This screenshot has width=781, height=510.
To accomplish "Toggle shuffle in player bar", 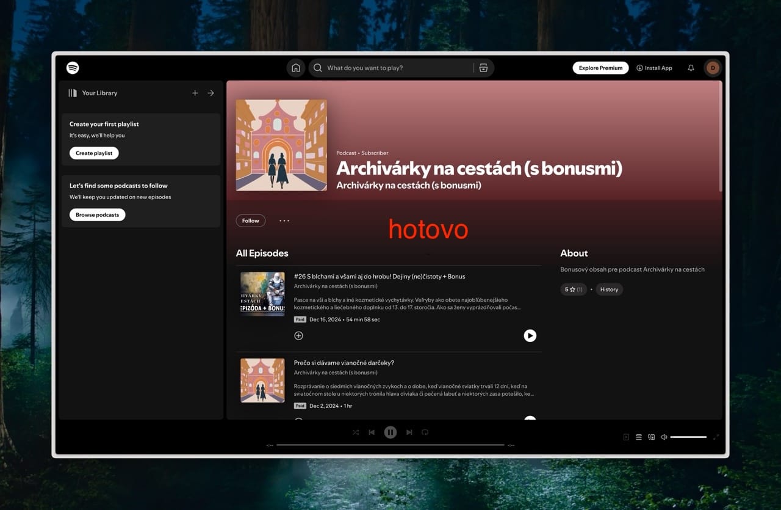I will click(x=356, y=432).
